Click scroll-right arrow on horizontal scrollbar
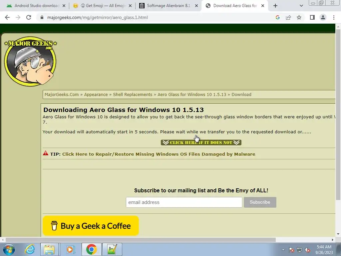Viewport: 341px width, 256px height. 333,240
